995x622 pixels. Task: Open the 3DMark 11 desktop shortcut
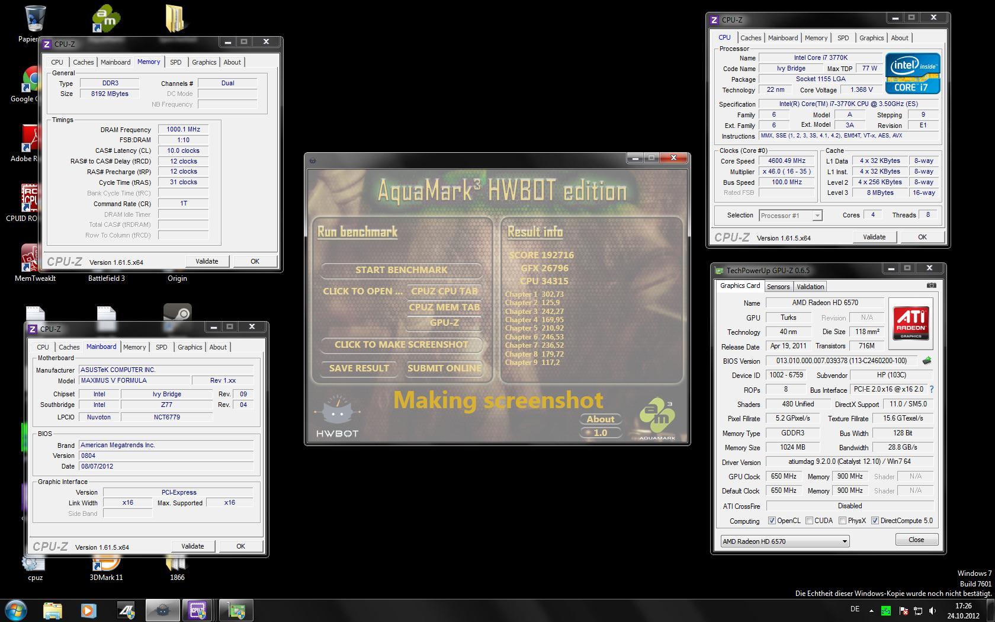(106, 563)
